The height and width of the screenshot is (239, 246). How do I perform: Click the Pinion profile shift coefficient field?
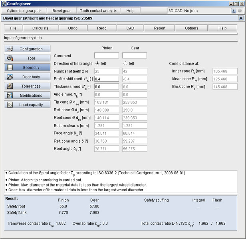pos(107,79)
